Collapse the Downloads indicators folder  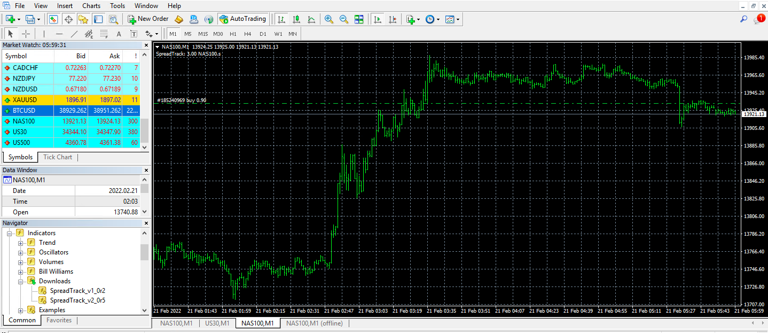(x=20, y=281)
